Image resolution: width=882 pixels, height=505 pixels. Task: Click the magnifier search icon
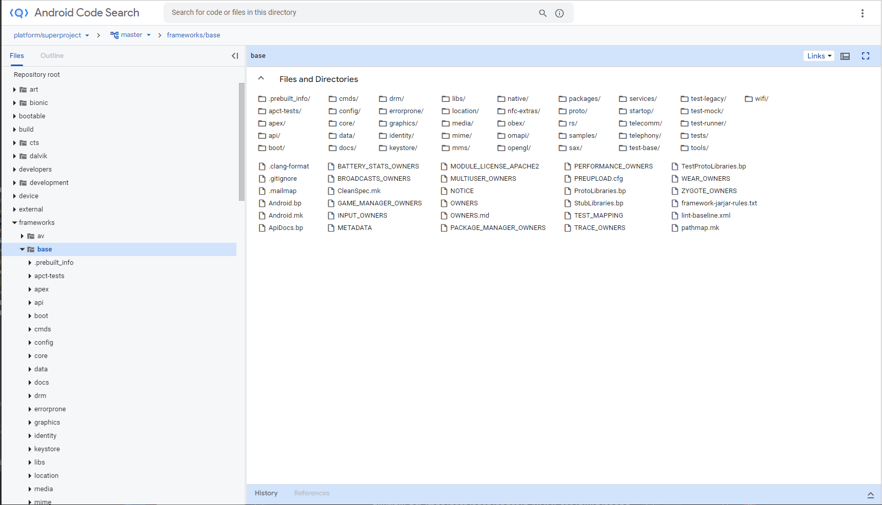(543, 13)
